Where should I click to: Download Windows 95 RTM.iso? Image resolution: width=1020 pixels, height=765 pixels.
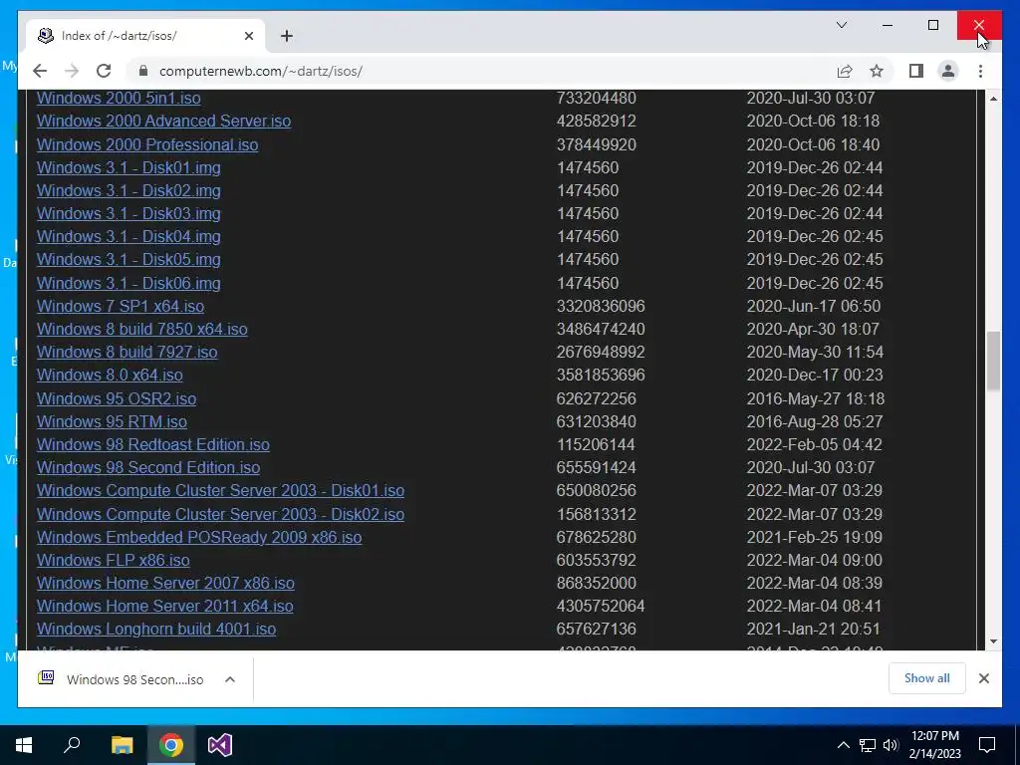[112, 421]
